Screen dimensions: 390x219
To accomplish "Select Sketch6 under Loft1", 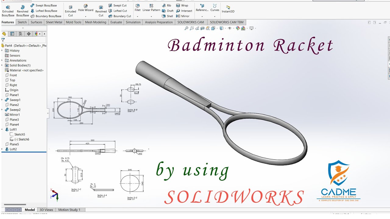I will [19, 139].
